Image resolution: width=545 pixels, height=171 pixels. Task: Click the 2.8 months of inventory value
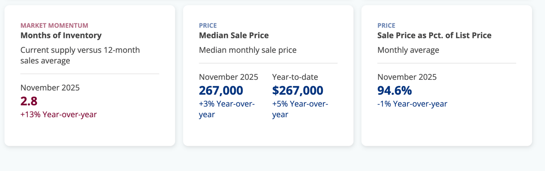click(x=29, y=101)
